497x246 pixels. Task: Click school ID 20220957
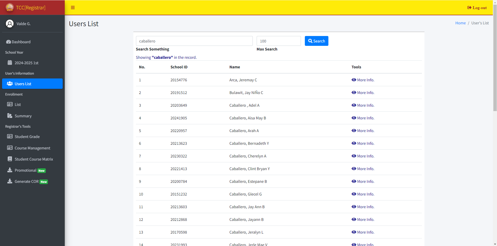click(x=179, y=131)
